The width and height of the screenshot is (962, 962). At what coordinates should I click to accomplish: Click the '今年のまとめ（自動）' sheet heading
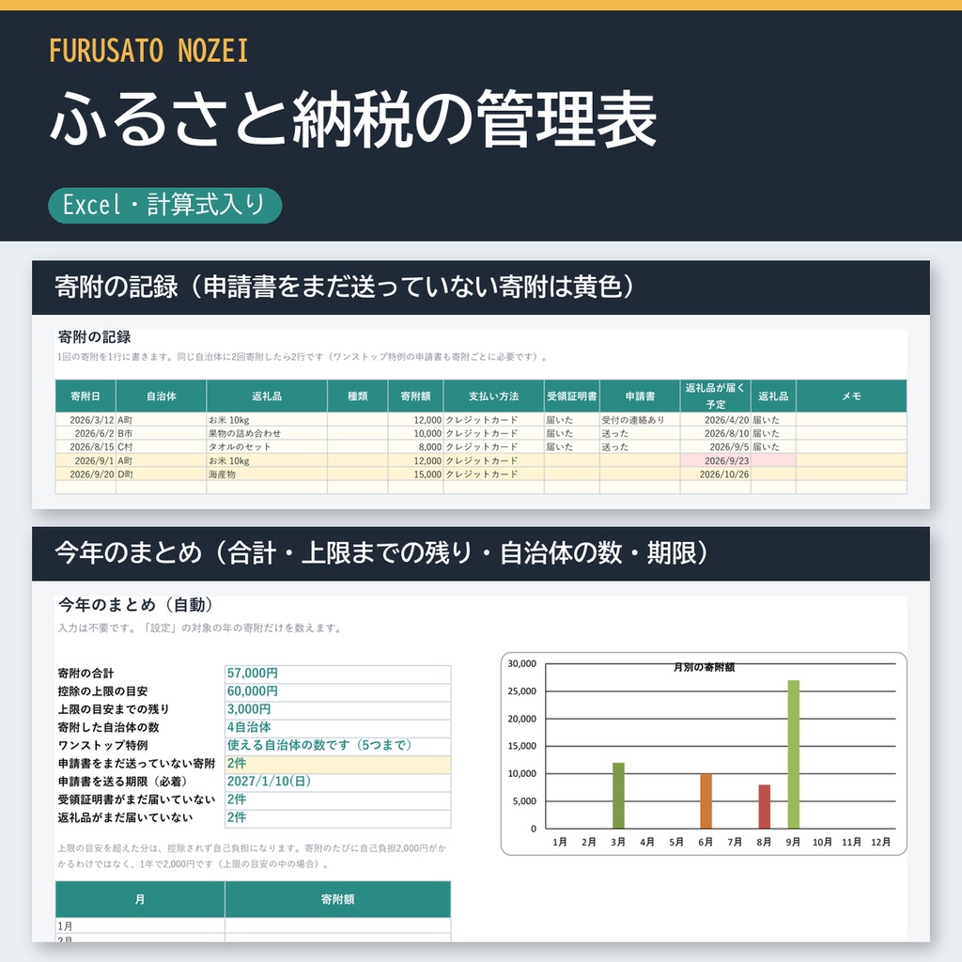[135, 605]
